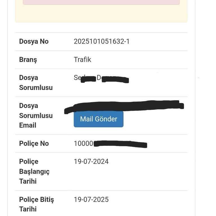Click the visible 10000 policy number digits
This screenshot has width=216, height=216.
click(83, 143)
